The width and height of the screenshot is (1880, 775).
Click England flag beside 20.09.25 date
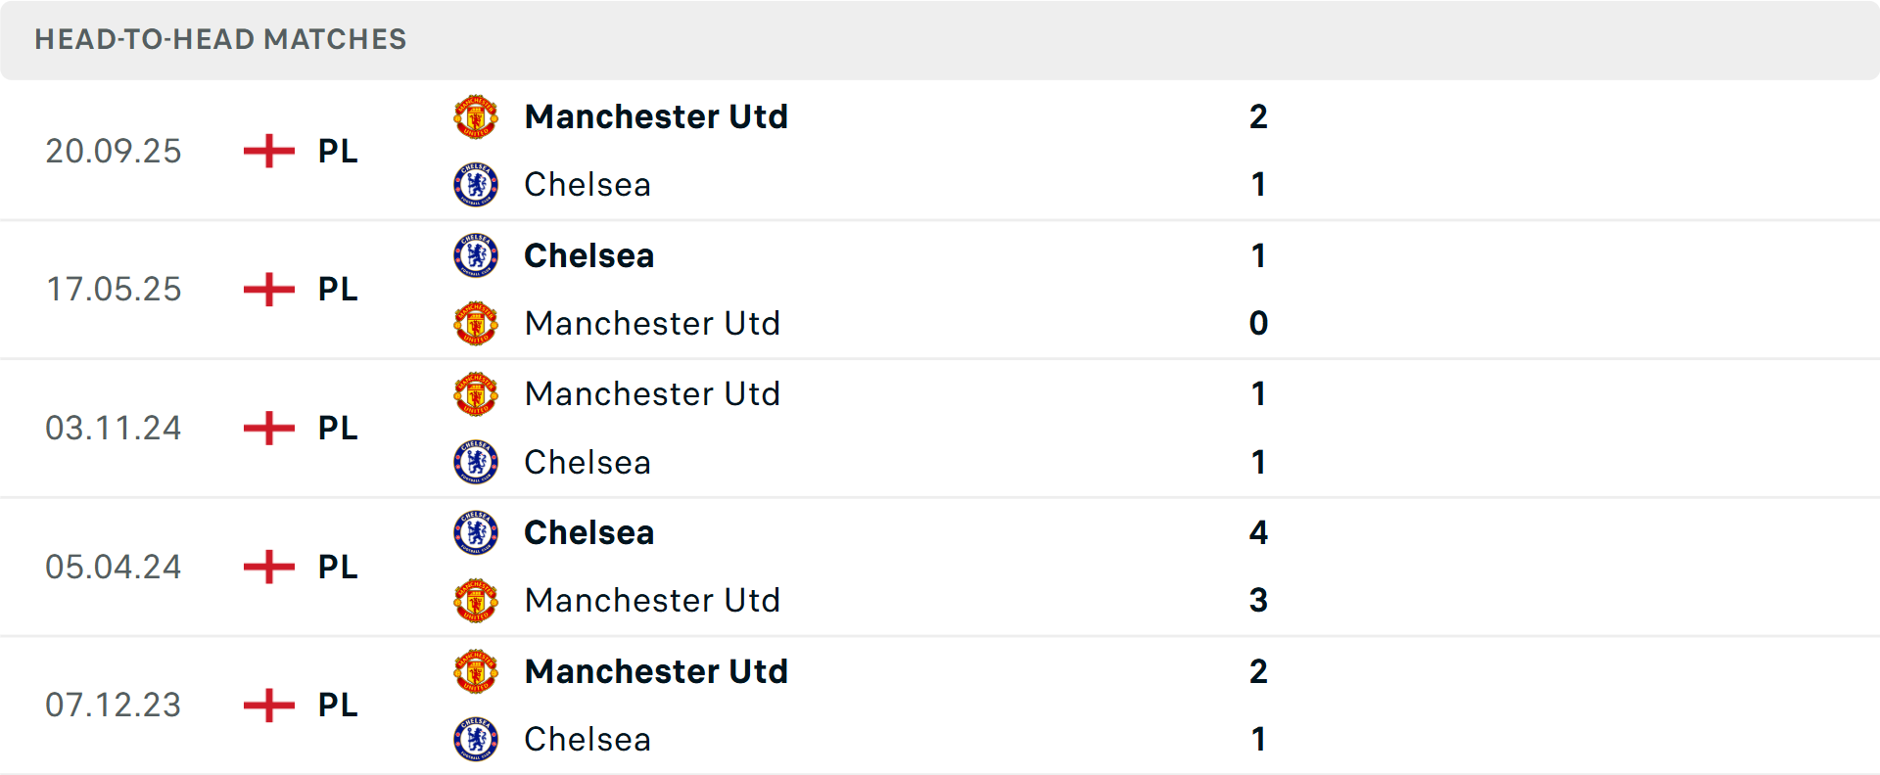(x=269, y=152)
